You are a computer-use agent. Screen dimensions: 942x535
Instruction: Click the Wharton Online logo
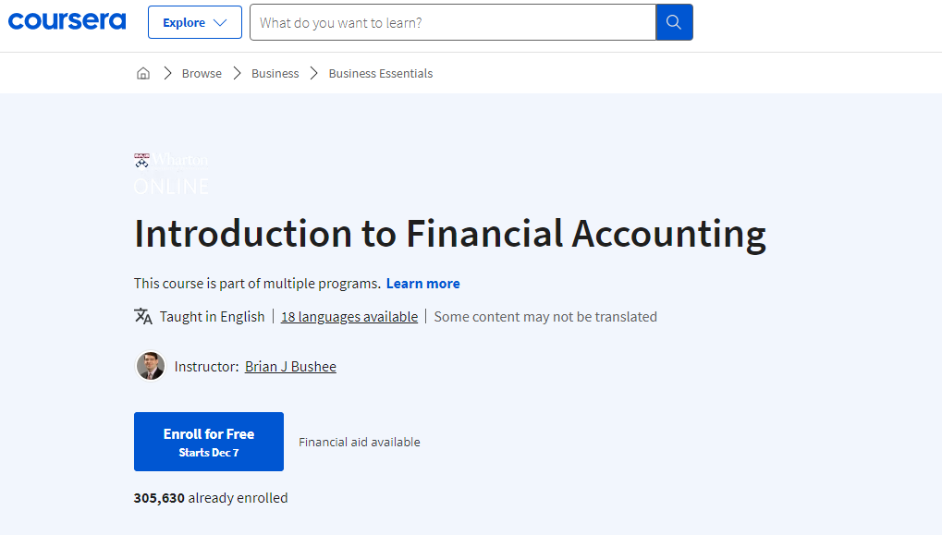[171, 172]
